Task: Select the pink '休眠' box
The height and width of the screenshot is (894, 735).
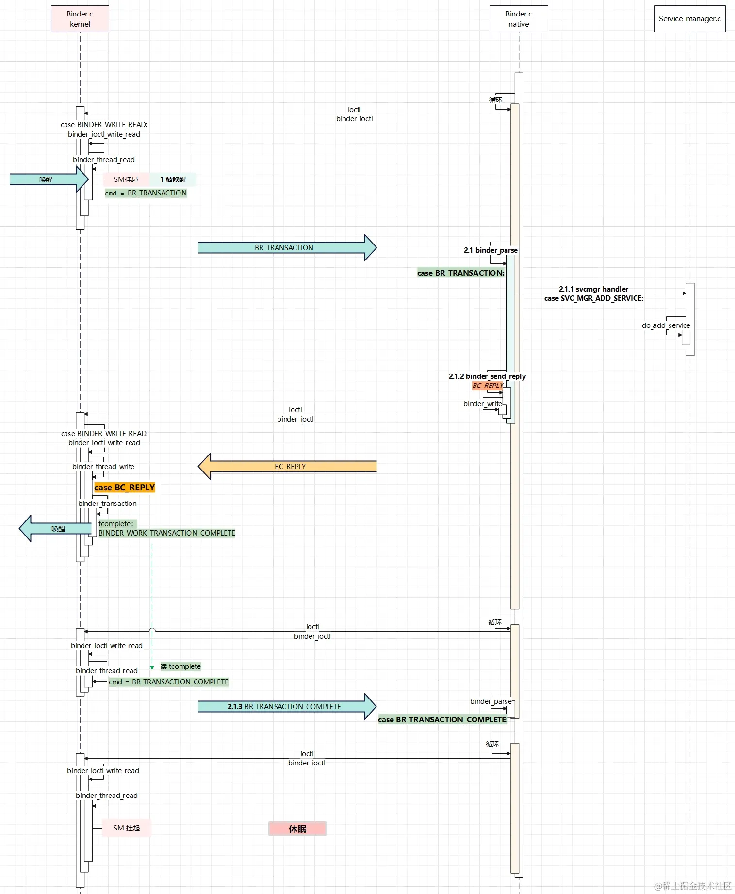Action: [x=297, y=829]
